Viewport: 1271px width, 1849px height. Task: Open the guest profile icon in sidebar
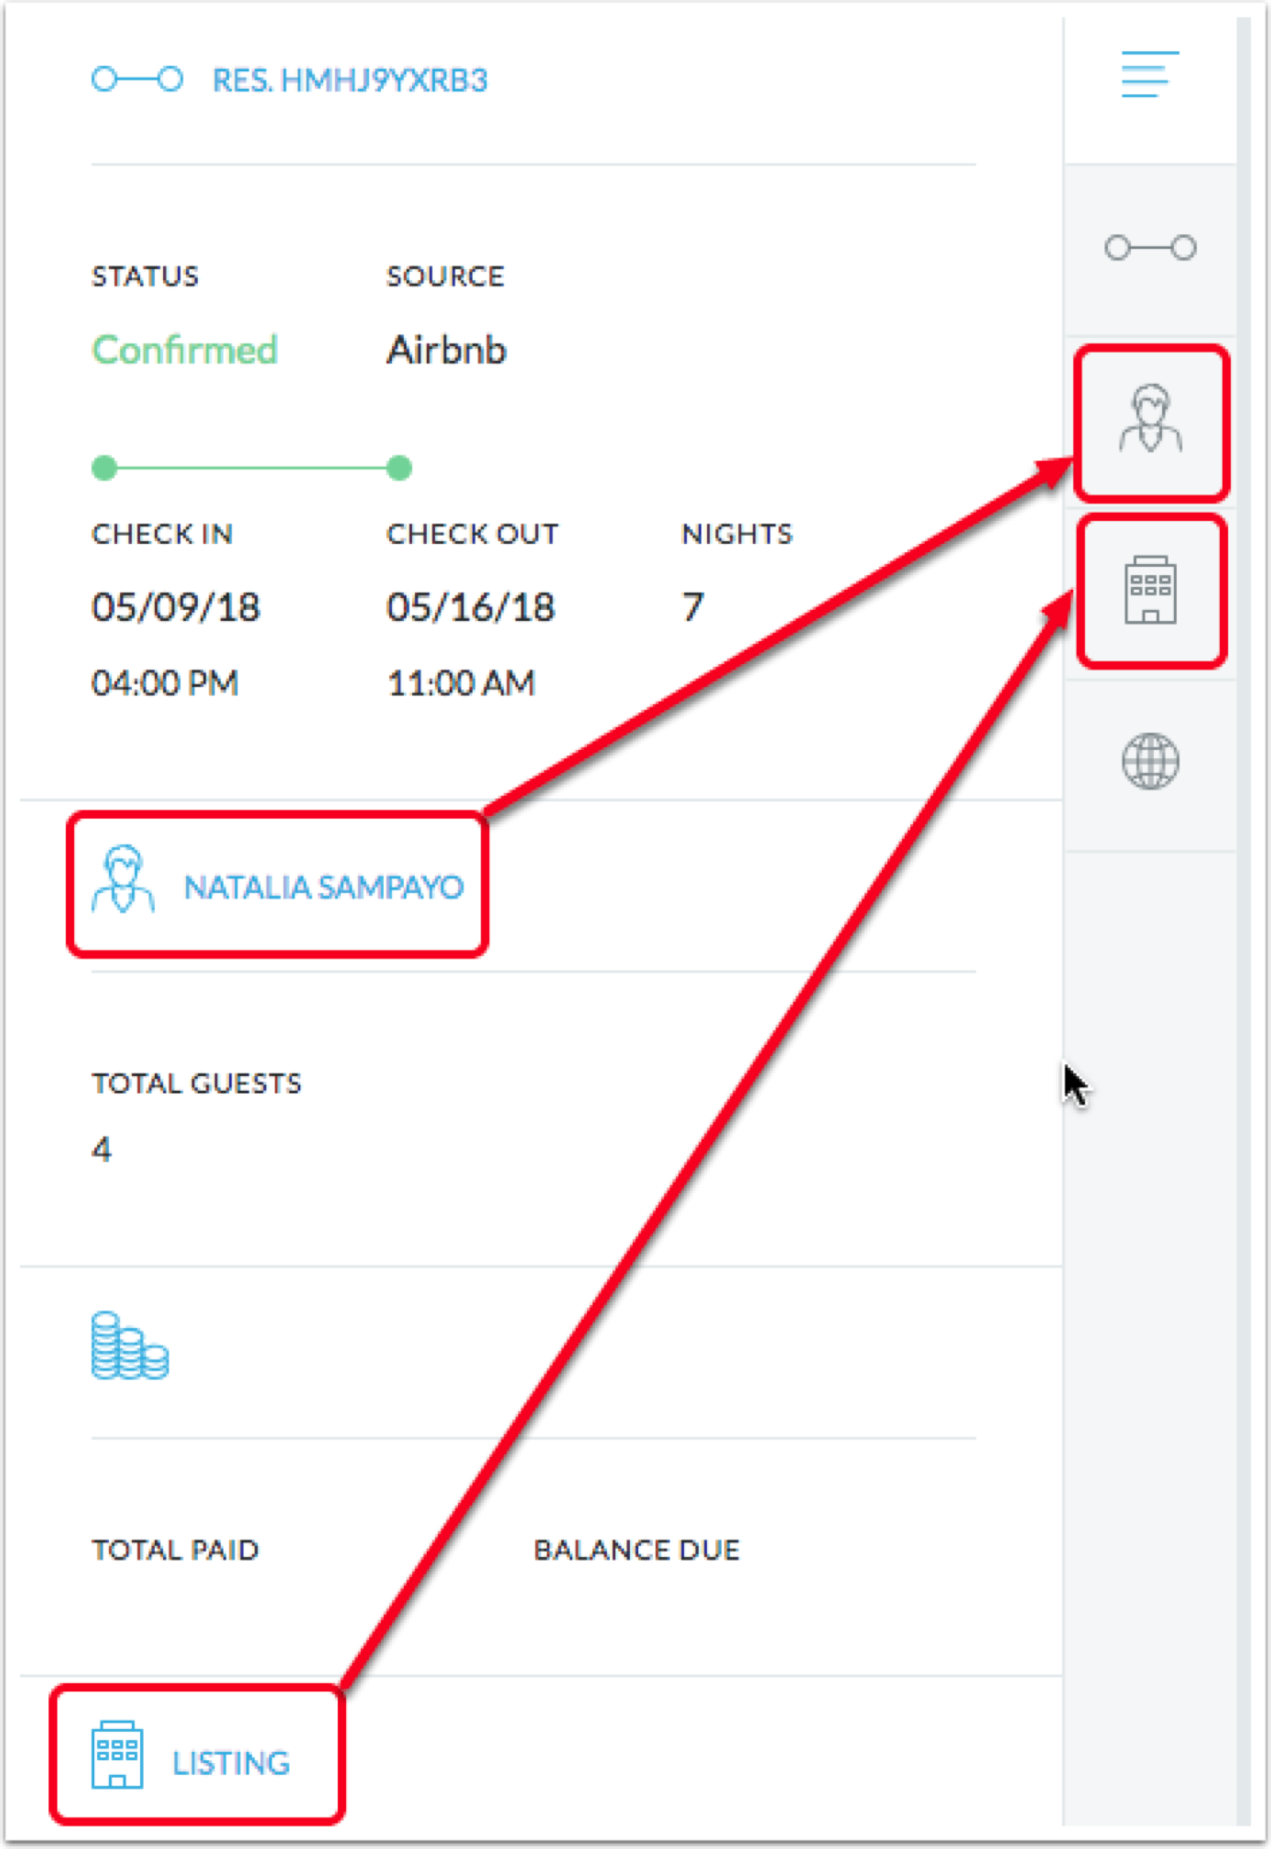coord(1150,419)
